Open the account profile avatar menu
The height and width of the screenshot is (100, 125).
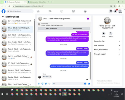120,11
